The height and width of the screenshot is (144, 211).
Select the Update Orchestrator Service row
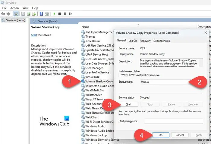[x=97, y=50]
